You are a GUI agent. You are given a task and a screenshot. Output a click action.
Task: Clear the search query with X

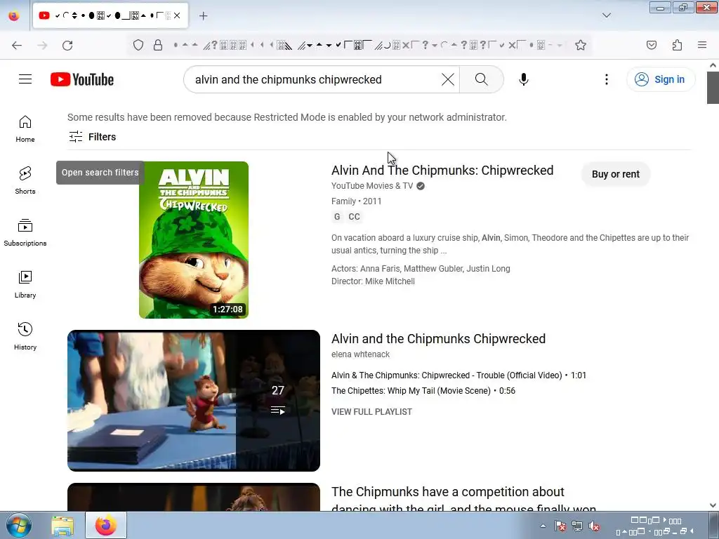tap(447, 79)
